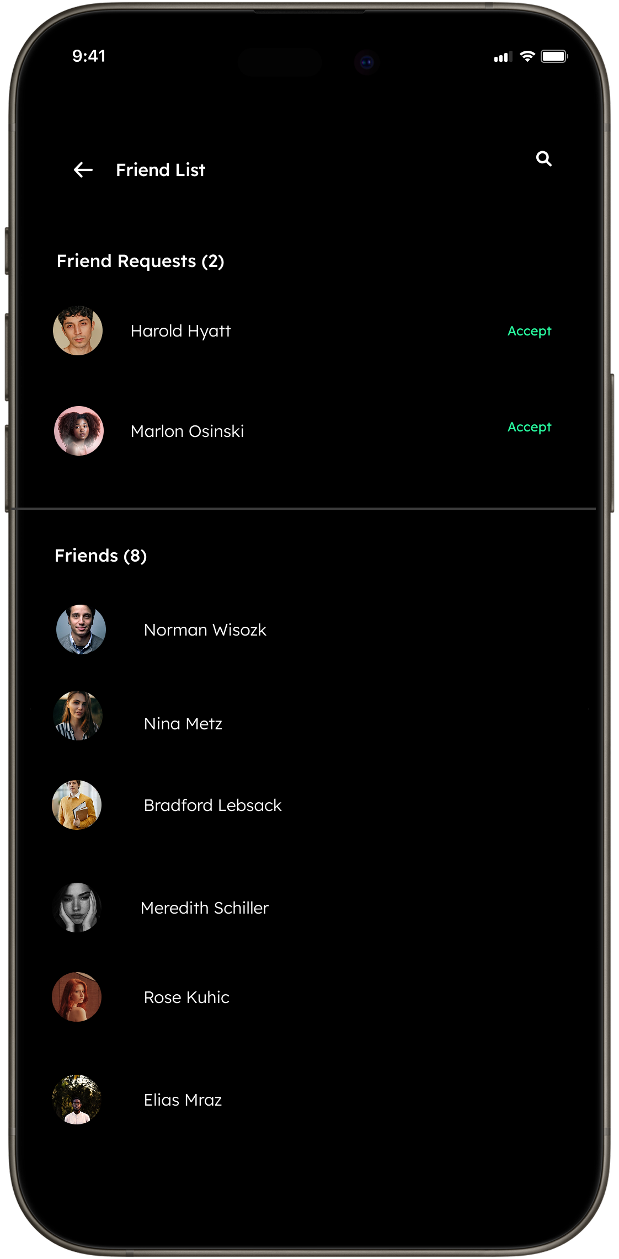View Rose Kuhic's profile photo
This screenshot has height=1259, width=619.
77,997
